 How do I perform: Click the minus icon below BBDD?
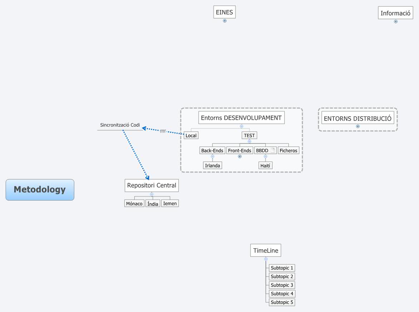point(265,156)
